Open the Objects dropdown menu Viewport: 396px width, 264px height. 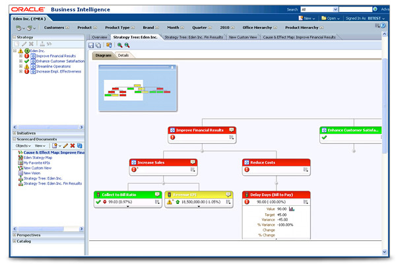tap(23, 146)
